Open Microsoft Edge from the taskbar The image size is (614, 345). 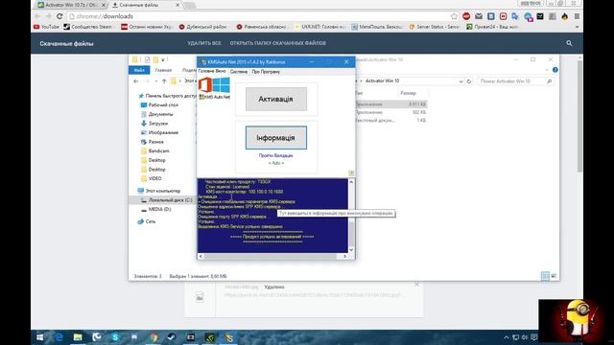(59, 337)
